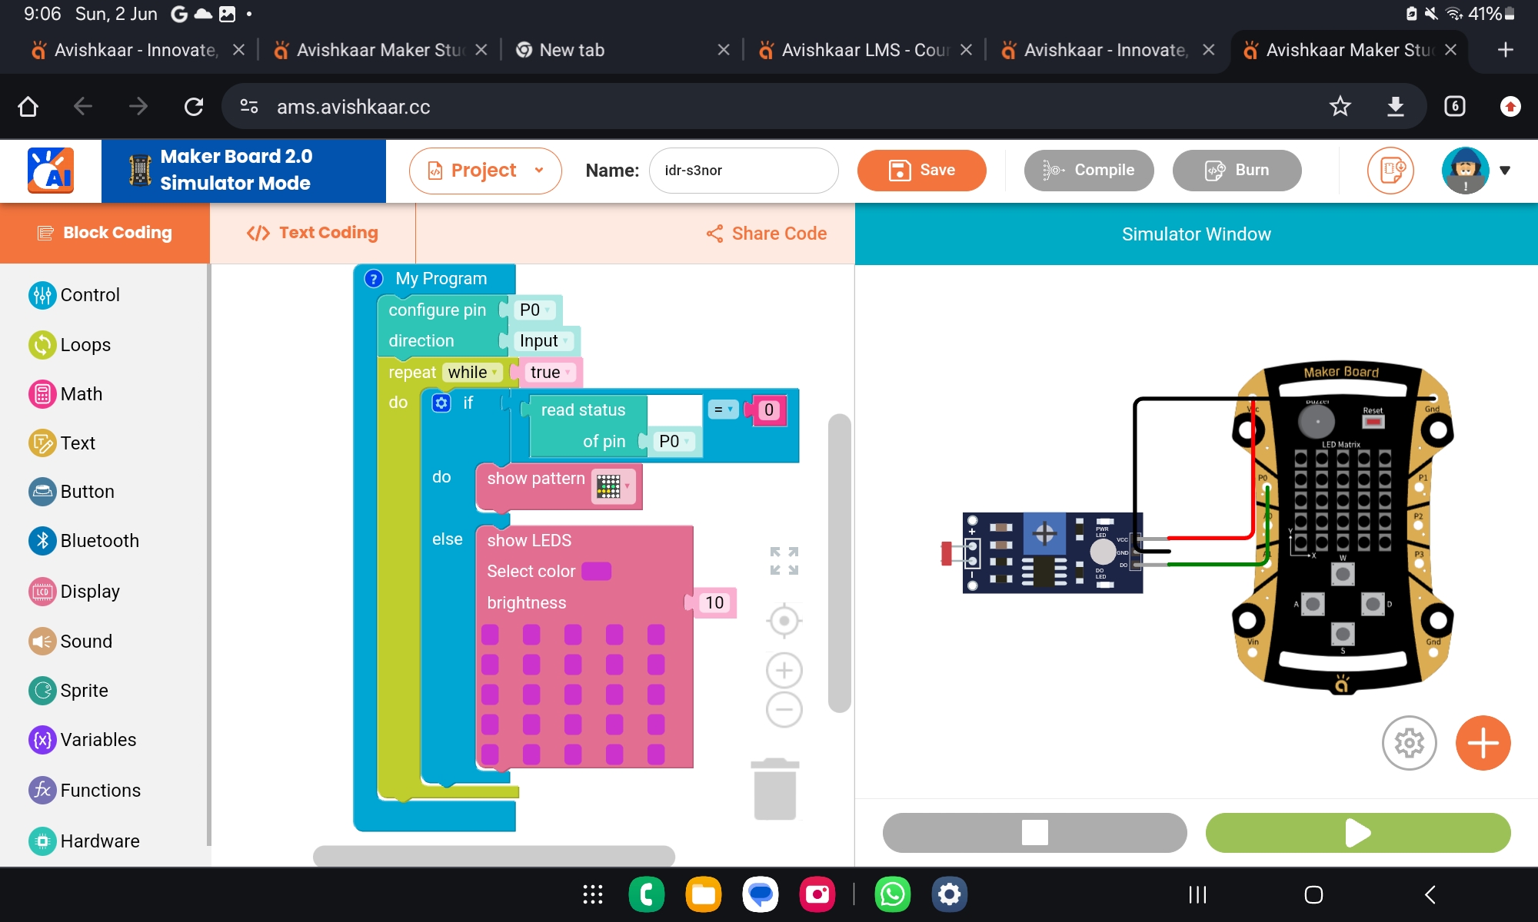Click the Share Code link
1538x922 pixels.
[767, 234]
